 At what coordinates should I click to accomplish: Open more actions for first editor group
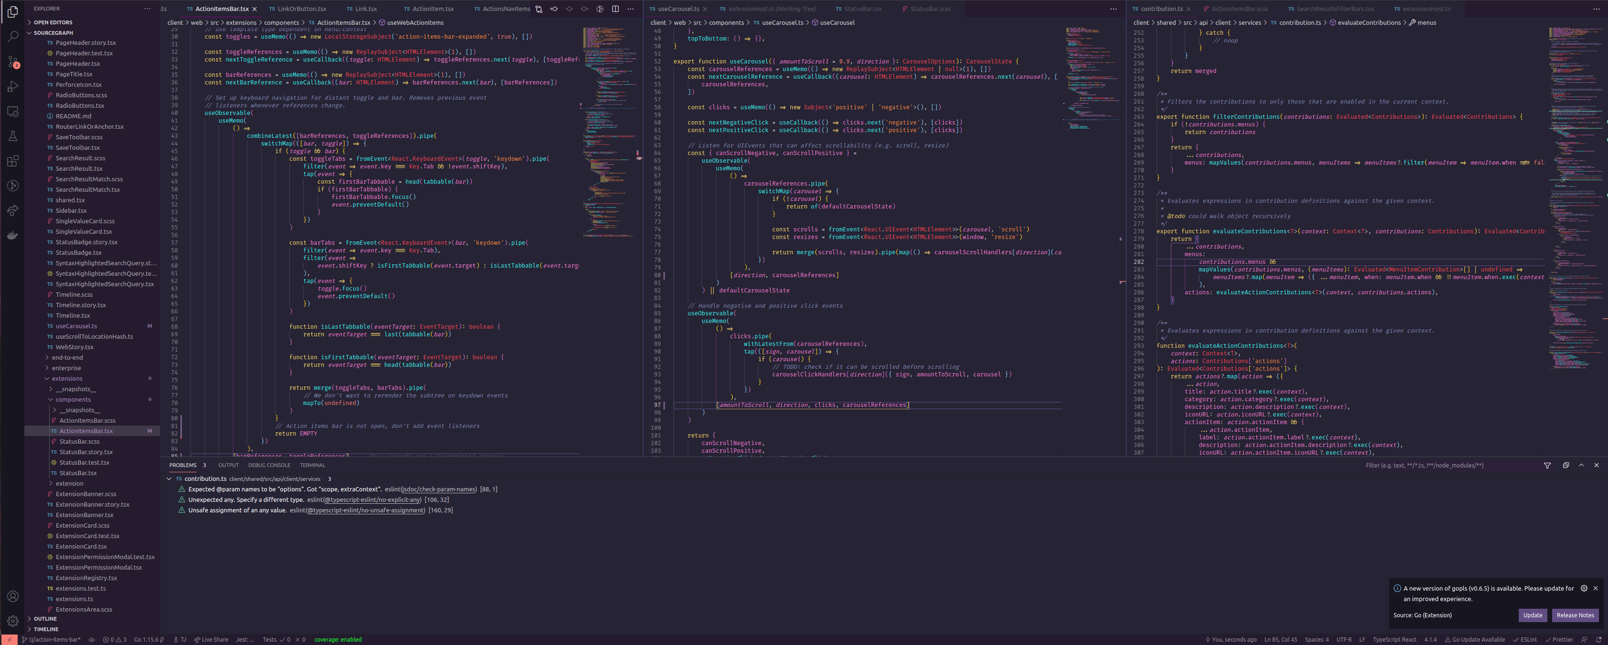point(631,9)
